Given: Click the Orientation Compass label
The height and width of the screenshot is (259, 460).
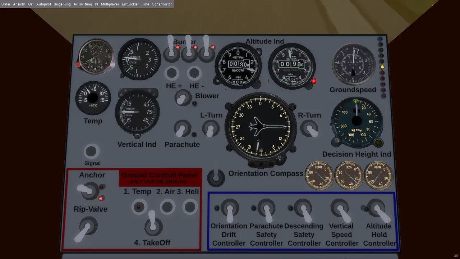Looking at the screenshot, I should [266, 173].
